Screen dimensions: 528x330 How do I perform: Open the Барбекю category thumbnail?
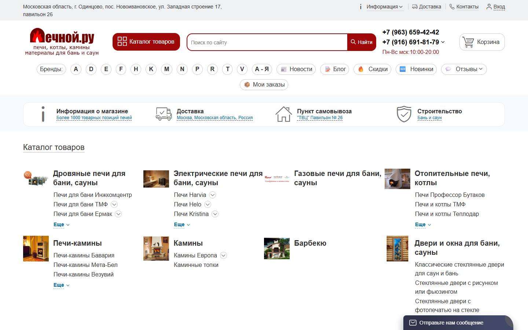277,249
